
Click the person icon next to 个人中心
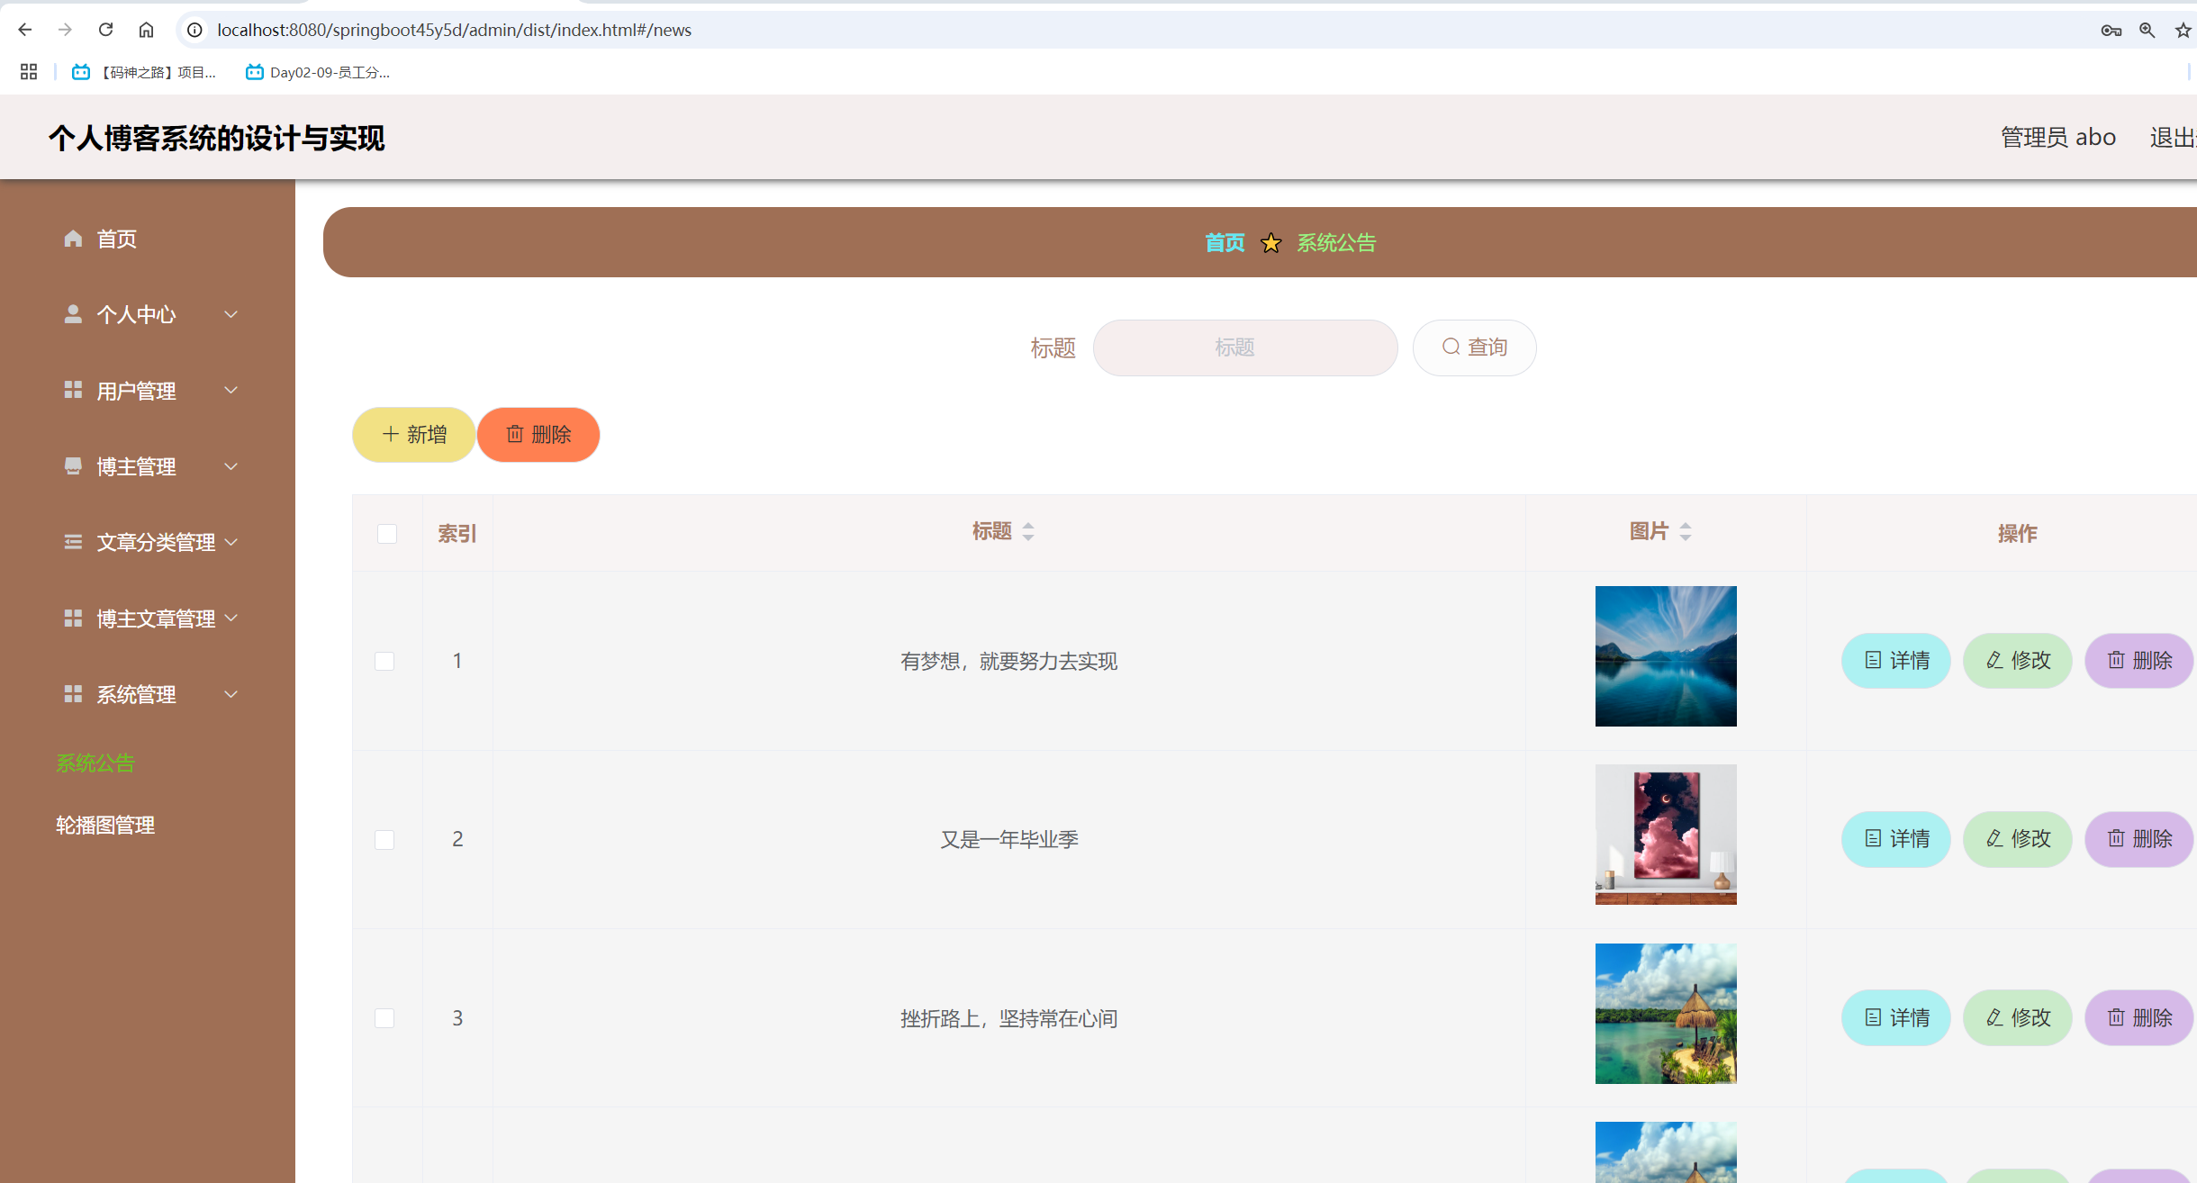tap(73, 313)
